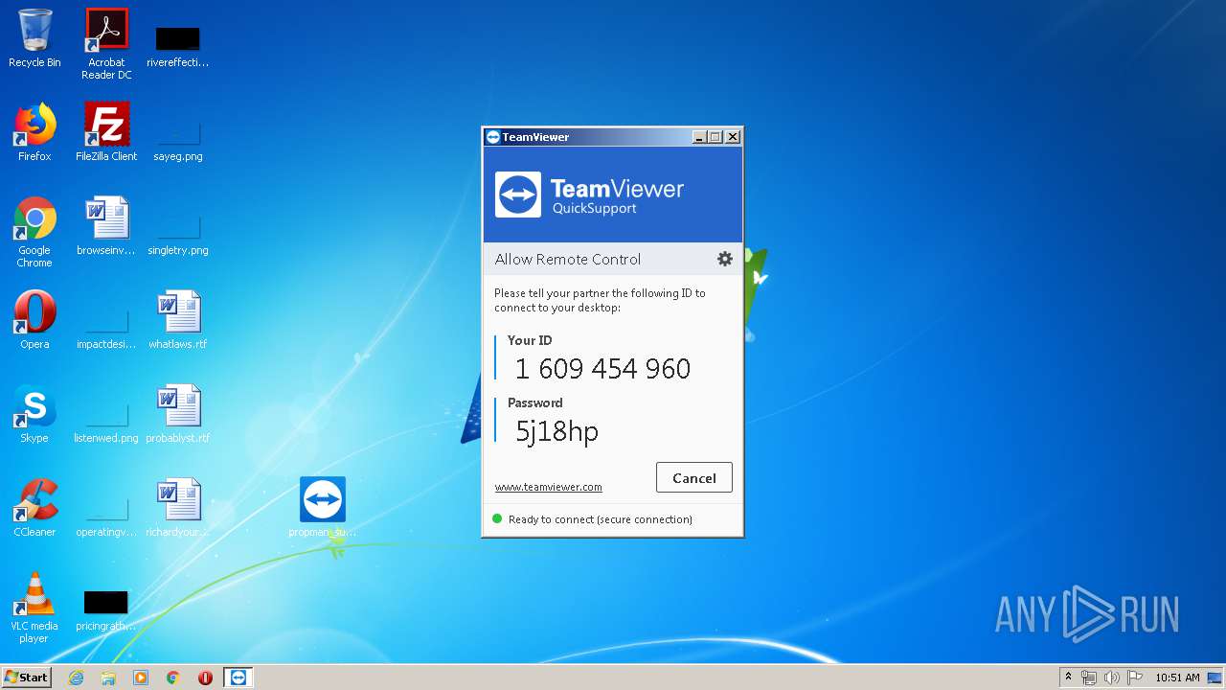
Task: Click the Ready to connect status text
Action: coord(601,519)
